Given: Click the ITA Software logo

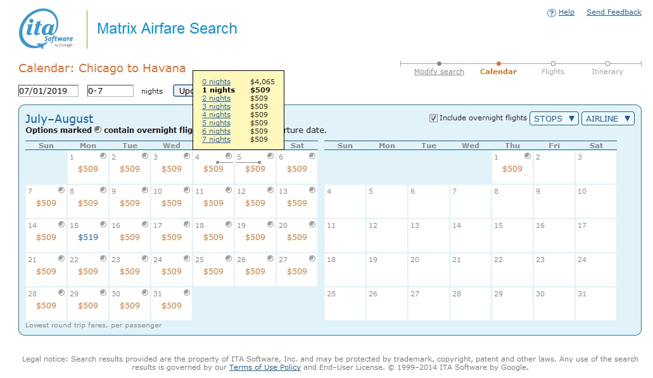Looking at the screenshot, I should [x=42, y=27].
